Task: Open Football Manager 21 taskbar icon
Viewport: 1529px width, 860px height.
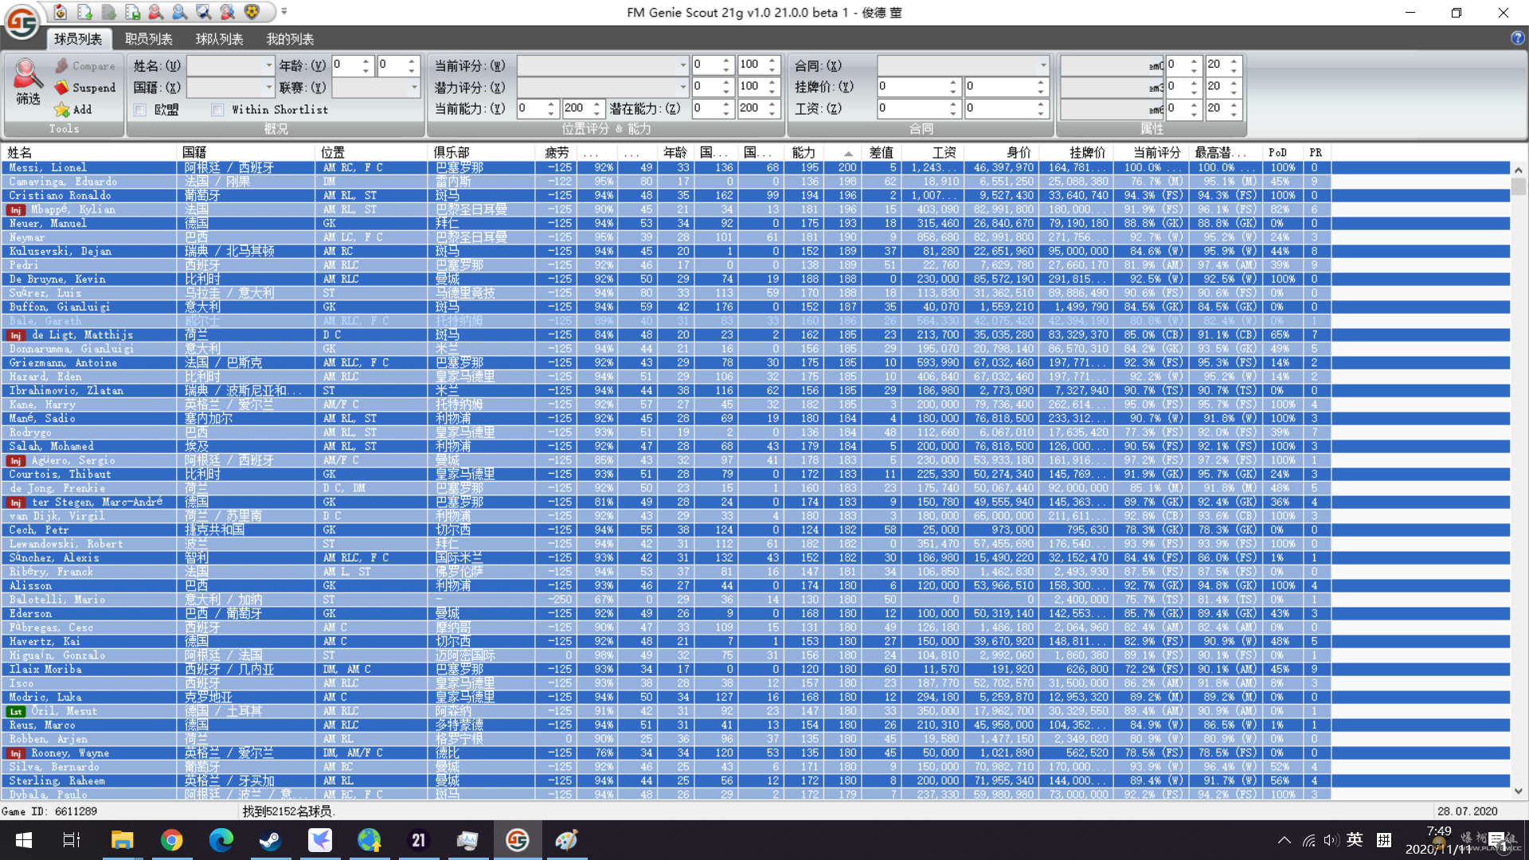Action: pos(418,840)
